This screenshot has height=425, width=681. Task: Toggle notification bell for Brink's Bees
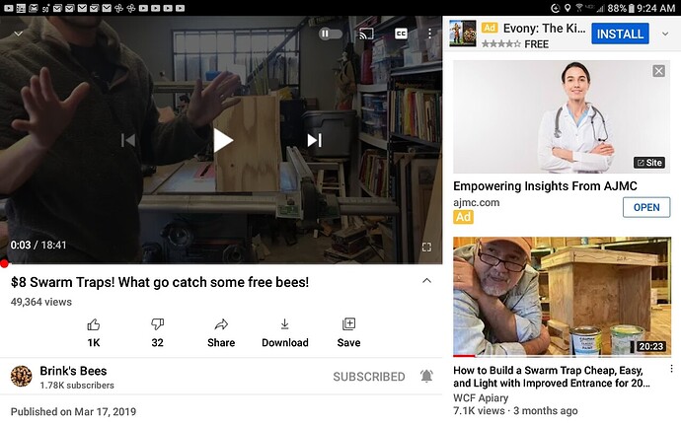pyautogui.click(x=426, y=376)
